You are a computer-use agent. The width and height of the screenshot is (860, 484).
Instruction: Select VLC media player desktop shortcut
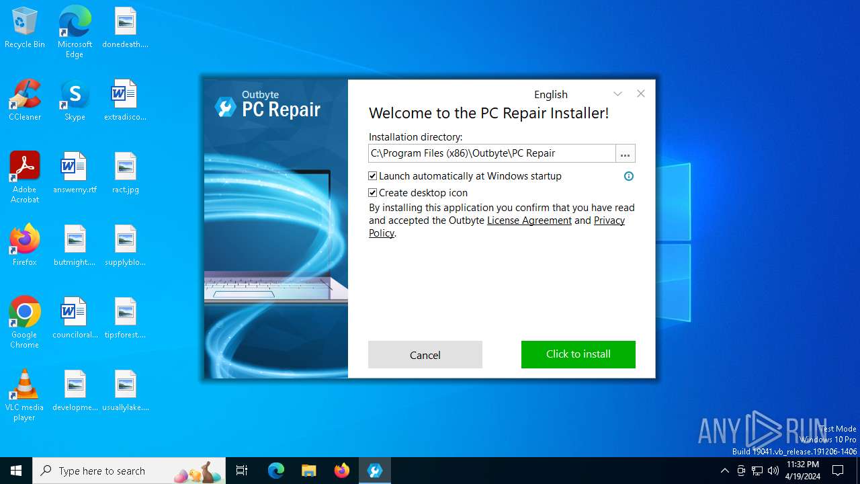(25, 395)
